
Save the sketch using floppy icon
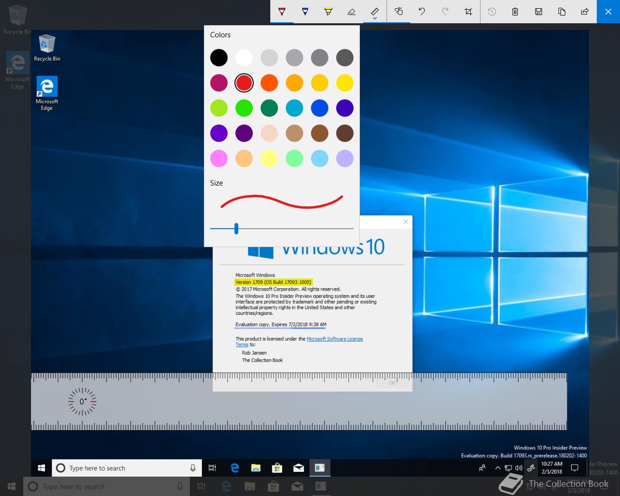coord(539,12)
